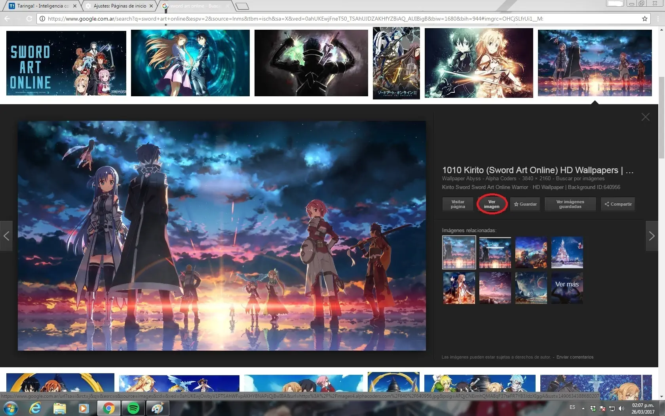Click Chrome's back arrow button
This screenshot has height=416, width=665.
7,19
